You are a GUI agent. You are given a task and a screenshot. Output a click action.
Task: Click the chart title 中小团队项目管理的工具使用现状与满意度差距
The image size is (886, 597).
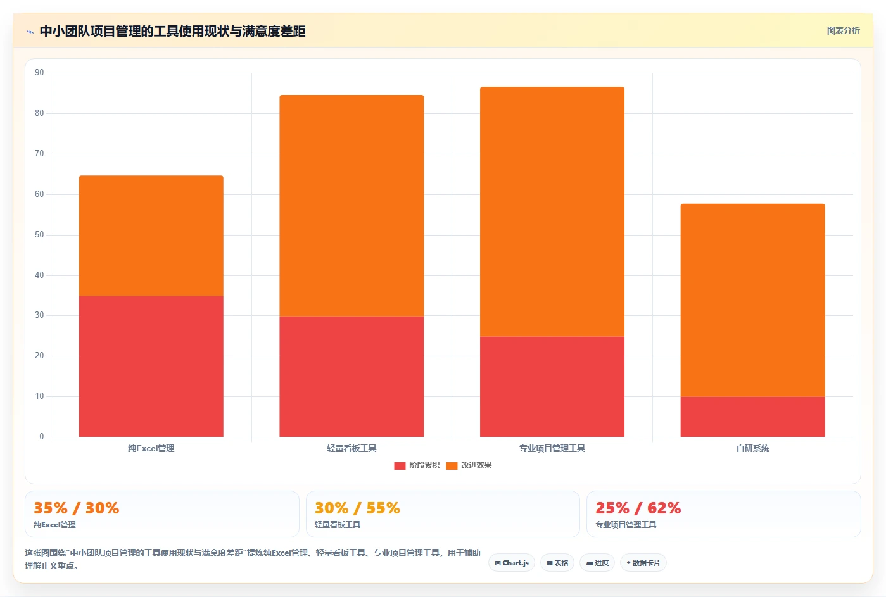(x=172, y=31)
